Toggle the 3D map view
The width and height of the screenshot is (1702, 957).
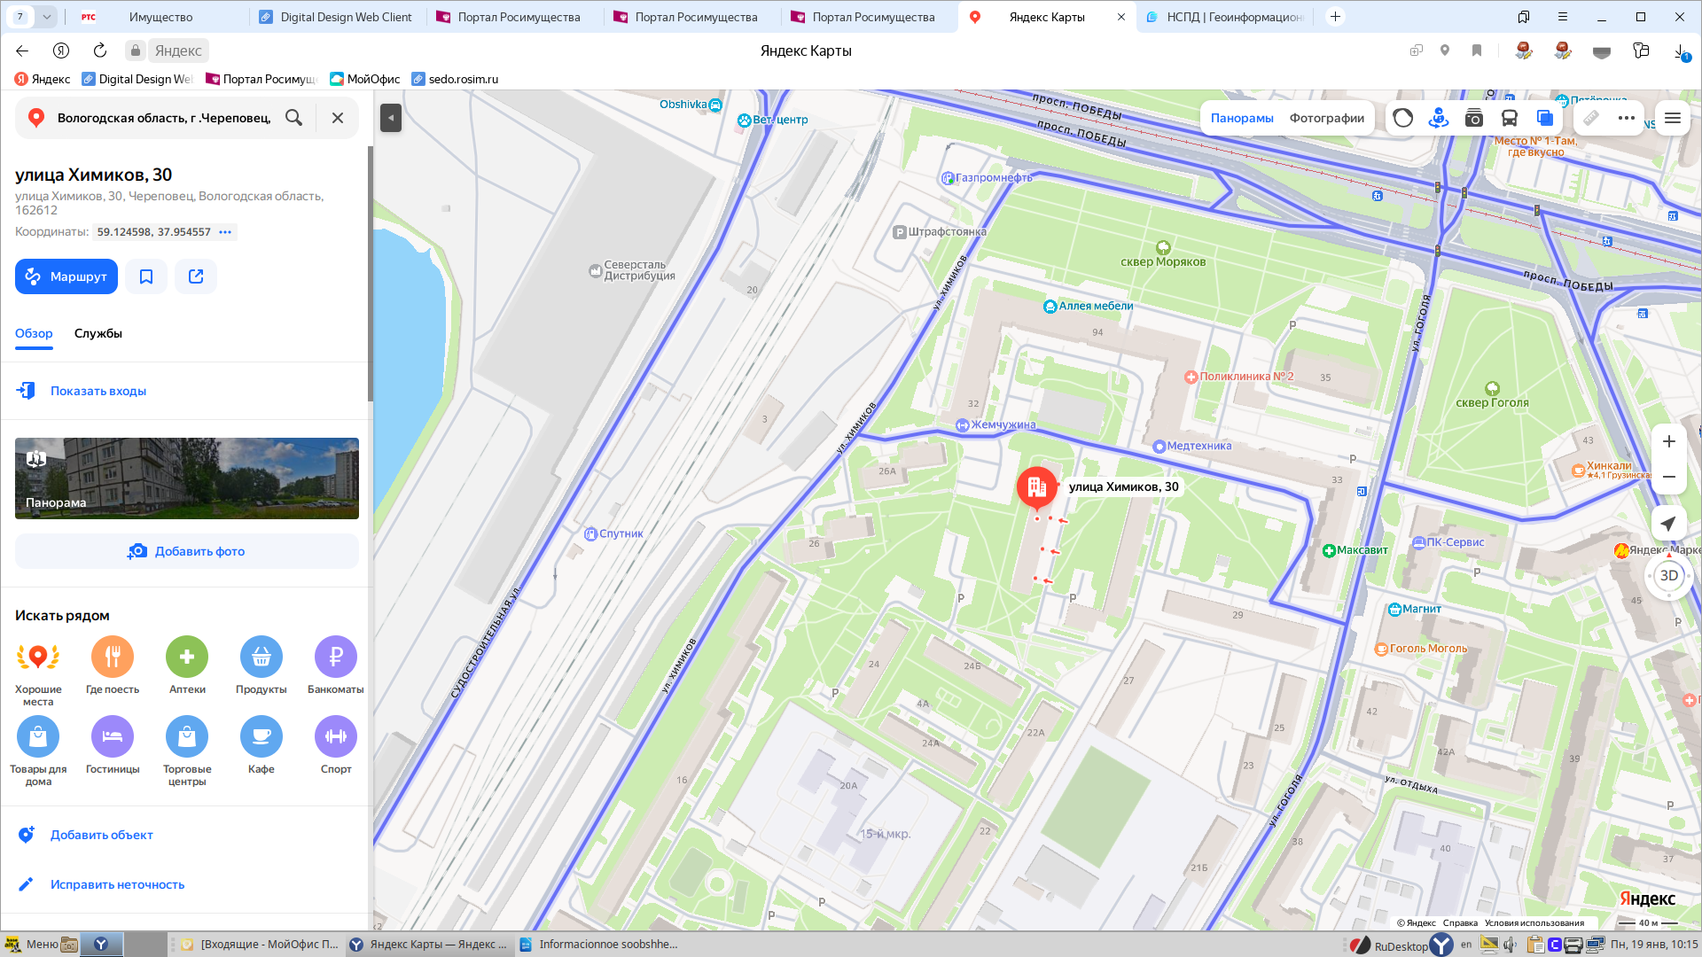[1668, 576]
